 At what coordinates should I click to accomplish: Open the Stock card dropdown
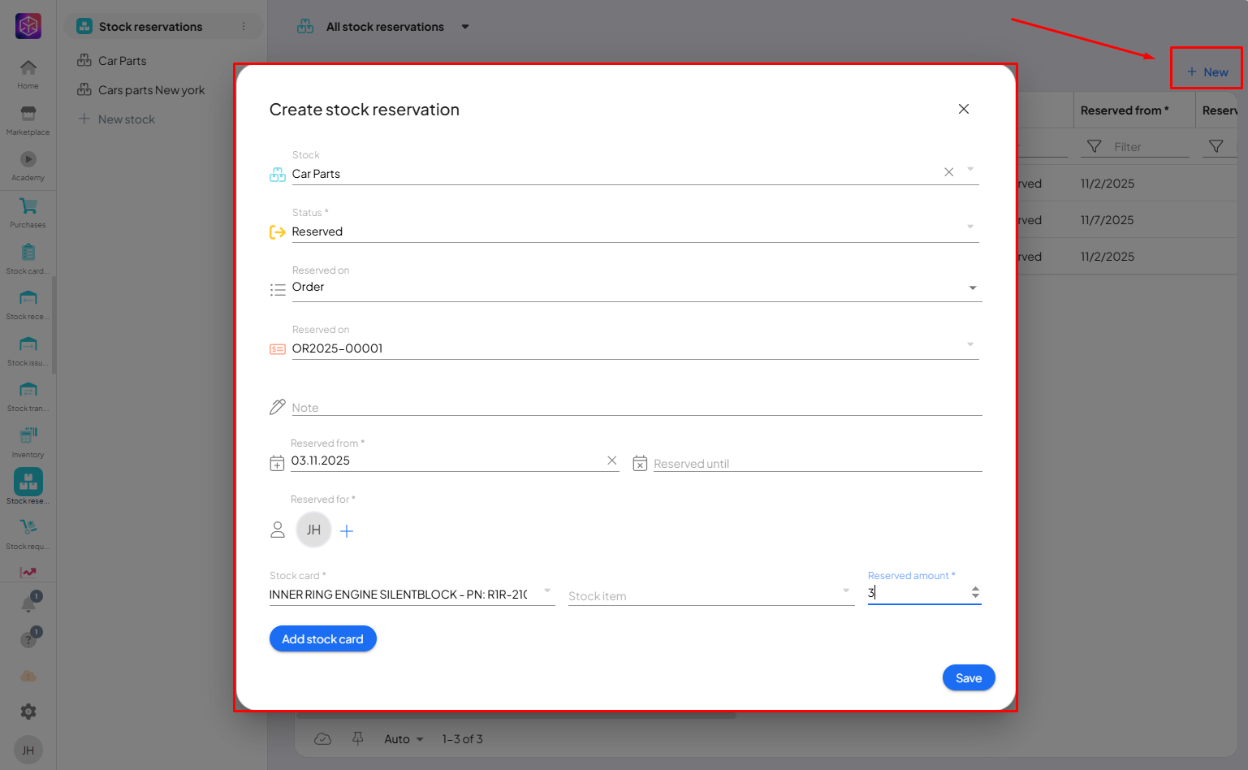tap(547, 591)
